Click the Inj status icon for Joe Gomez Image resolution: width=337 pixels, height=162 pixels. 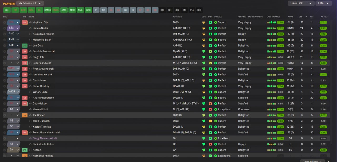tap(25, 115)
